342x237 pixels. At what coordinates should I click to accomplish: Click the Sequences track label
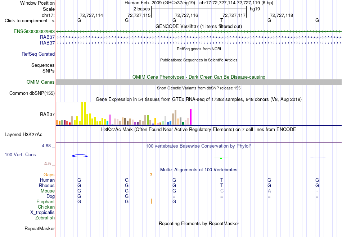pos(43,65)
